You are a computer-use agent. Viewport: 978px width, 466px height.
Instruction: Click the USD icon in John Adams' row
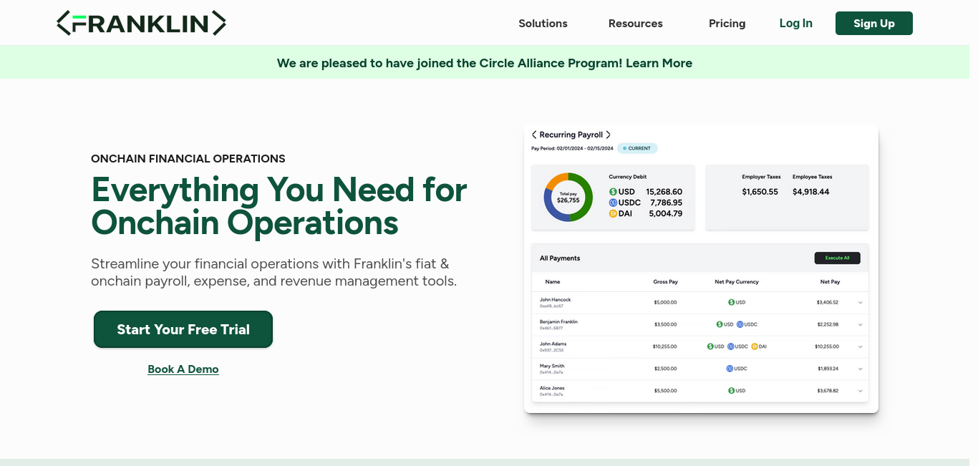click(710, 346)
